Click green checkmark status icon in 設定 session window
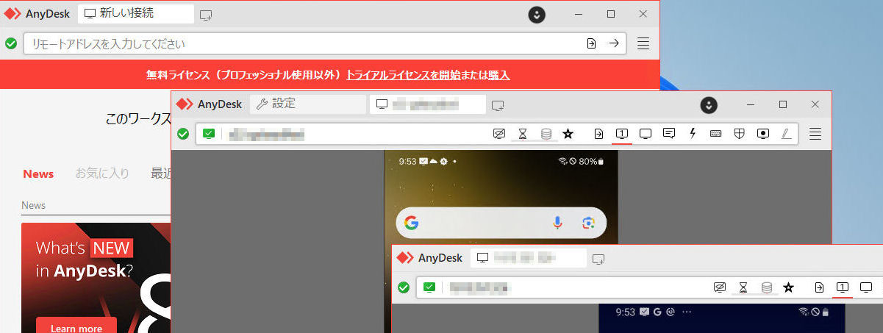The height and width of the screenshot is (333, 883). [183, 134]
